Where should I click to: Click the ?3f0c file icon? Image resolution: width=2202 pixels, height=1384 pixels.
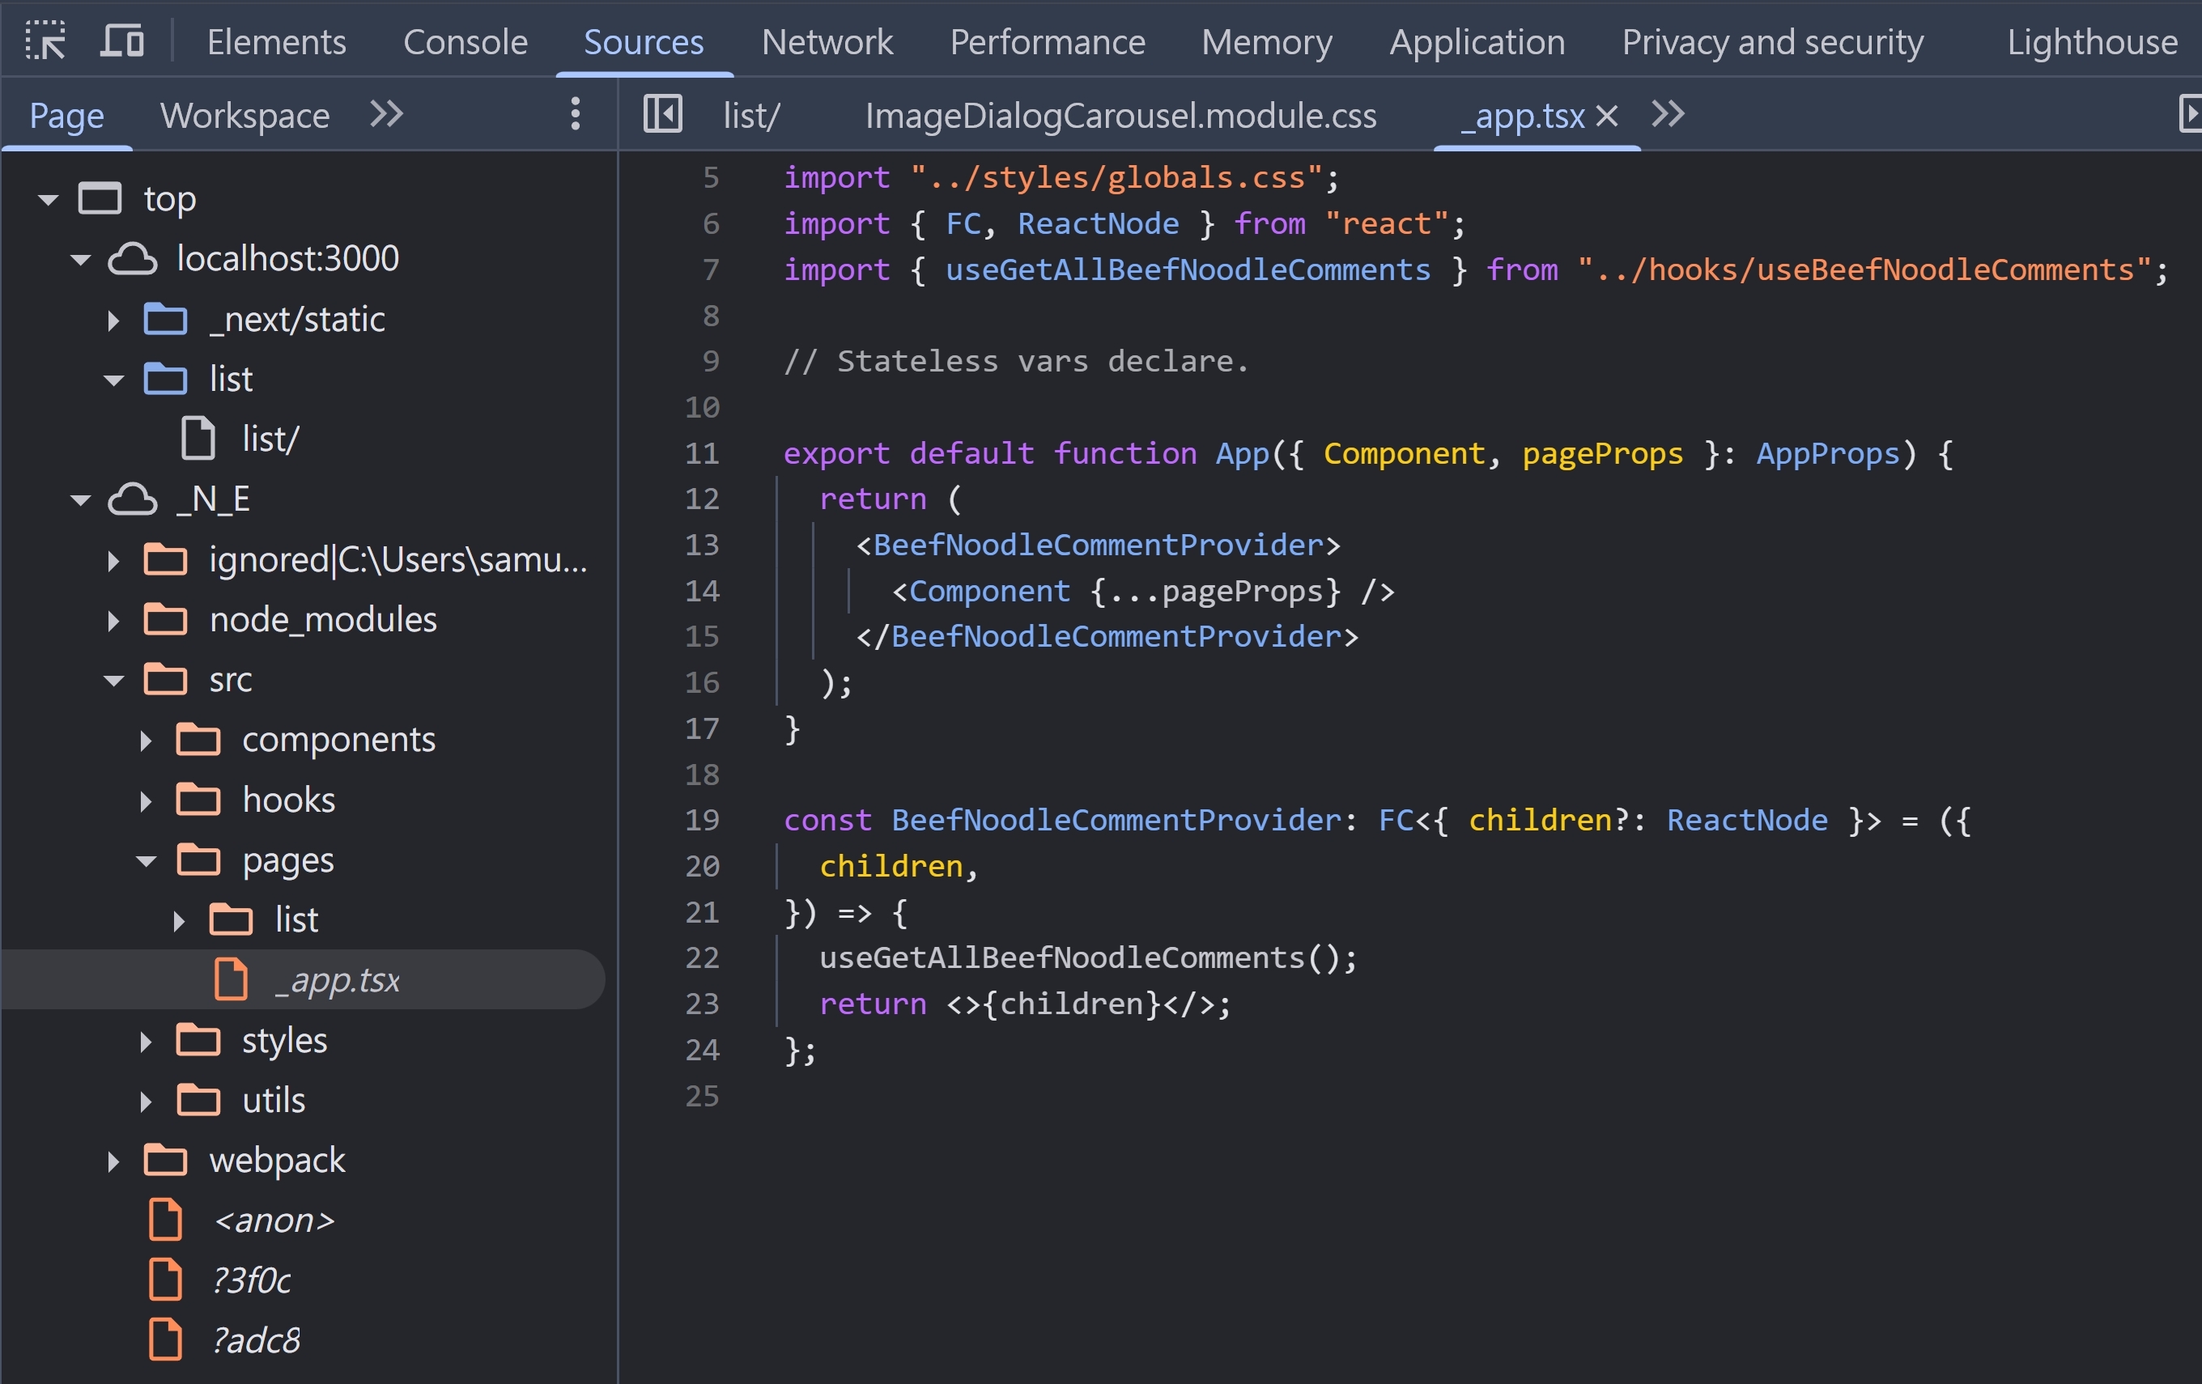tap(165, 1280)
